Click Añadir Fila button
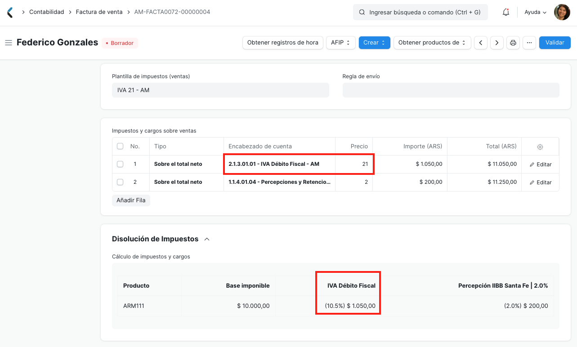Image resolution: width=577 pixels, height=347 pixels. pyautogui.click(x=131, y=200)
